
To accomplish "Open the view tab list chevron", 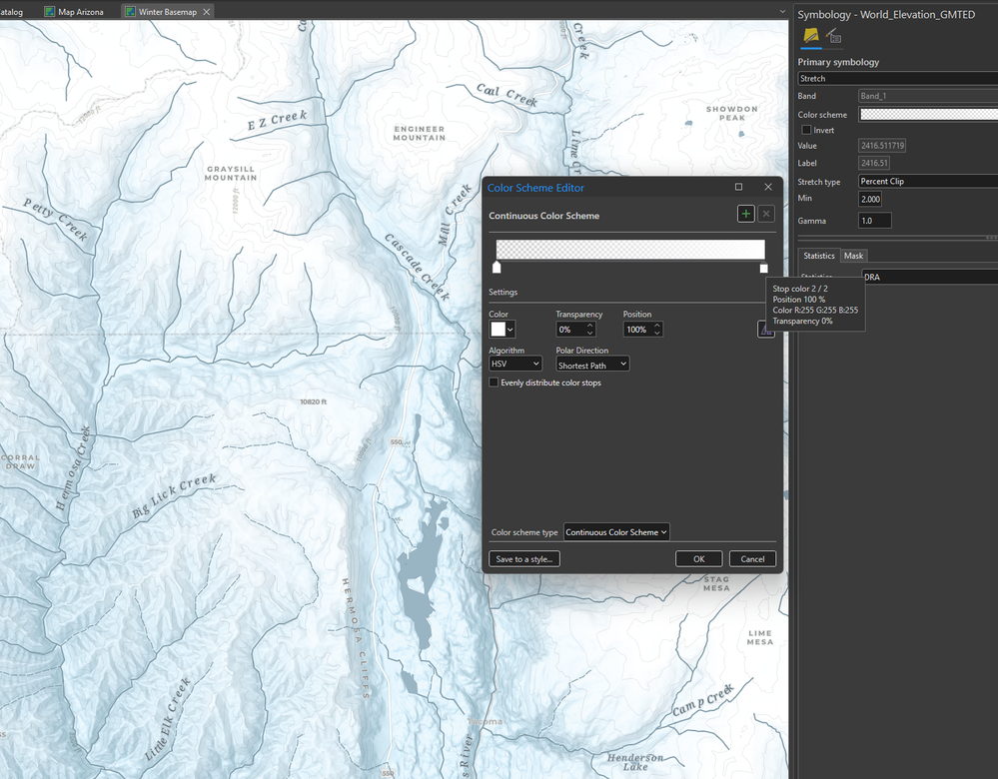I will pyautogui.click(x=782, y=12).
